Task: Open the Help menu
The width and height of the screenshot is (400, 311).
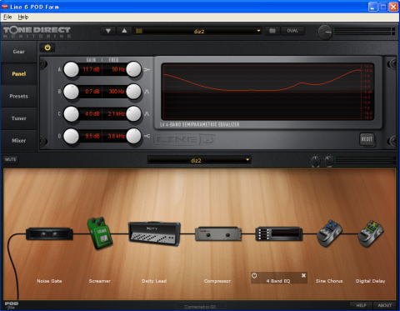Action: 23,18
